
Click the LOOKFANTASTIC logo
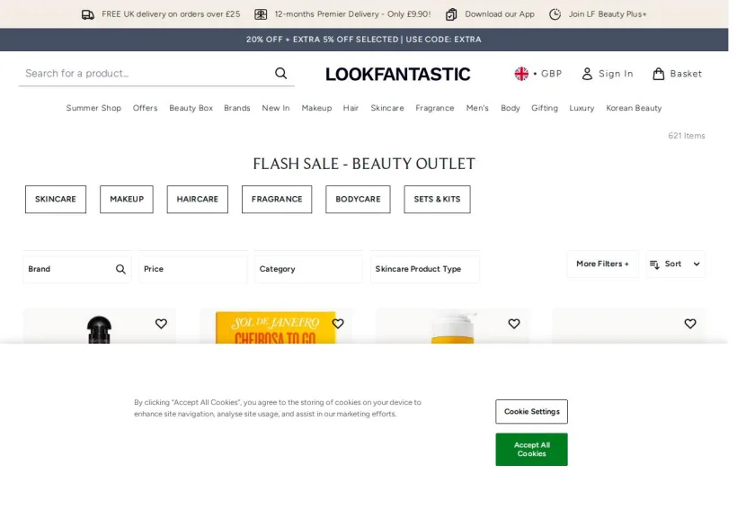(x=397, y=74)
